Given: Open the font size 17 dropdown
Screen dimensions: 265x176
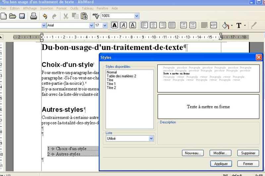Looking at the screenshot, I should tap(105, 25).
